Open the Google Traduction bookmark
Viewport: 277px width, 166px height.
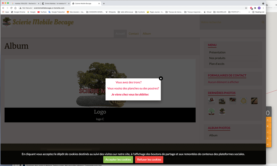click(57, 12)
